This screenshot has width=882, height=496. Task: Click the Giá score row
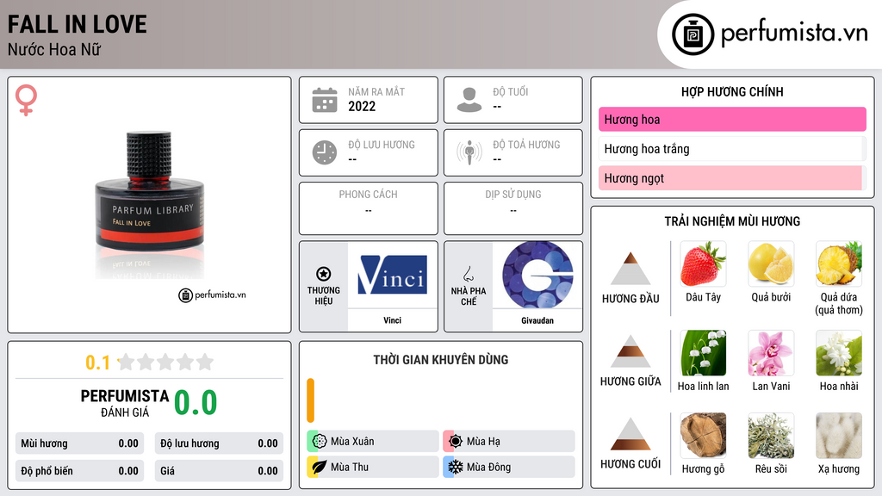pyautogui.click(x=219, y=471)
